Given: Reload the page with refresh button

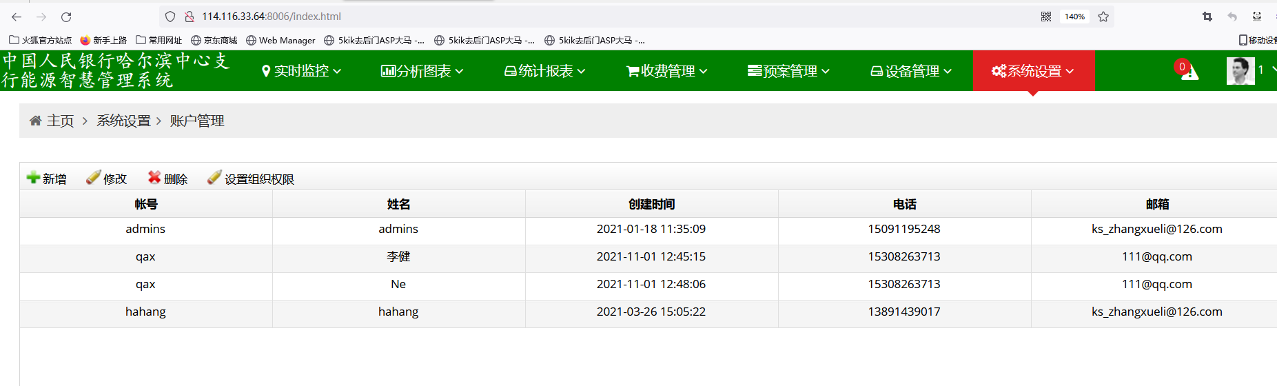Looking at the screenshot, I should point(66,17).
